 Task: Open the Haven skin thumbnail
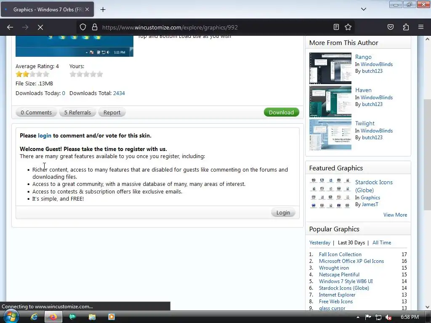coord(330,102)
